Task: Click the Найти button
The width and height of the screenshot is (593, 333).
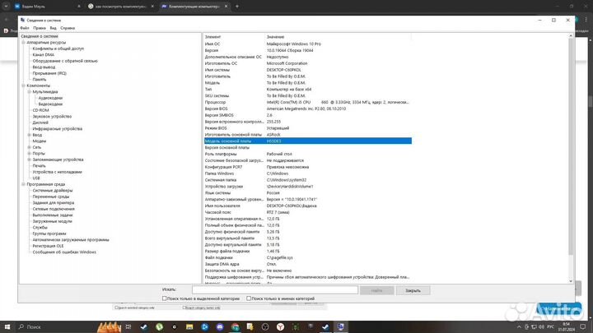Action: coord(376,290)
